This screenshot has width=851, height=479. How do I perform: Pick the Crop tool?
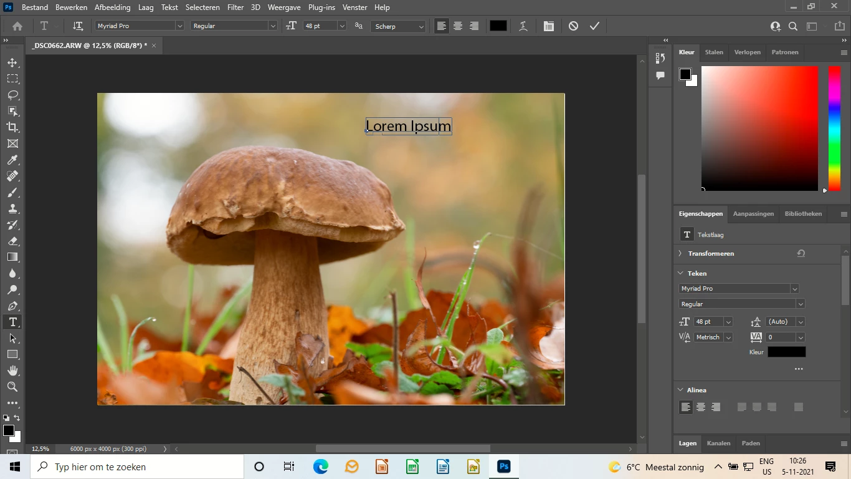tap(12, 127)
